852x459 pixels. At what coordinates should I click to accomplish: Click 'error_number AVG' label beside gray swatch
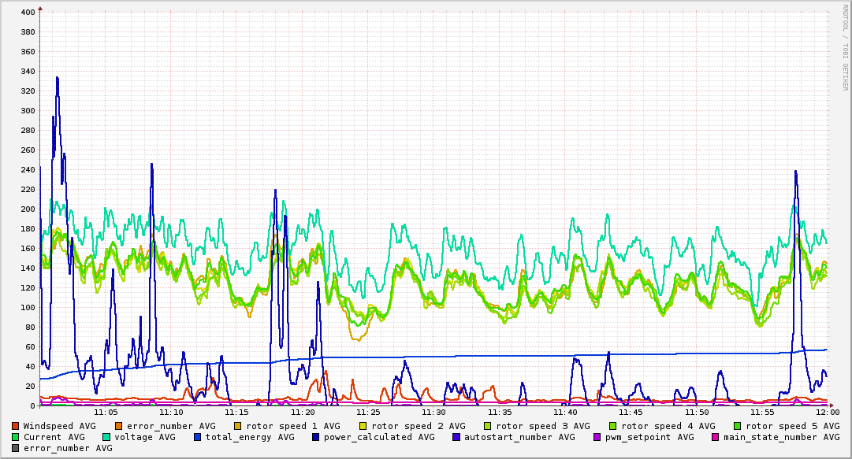[x=68, y=449]
